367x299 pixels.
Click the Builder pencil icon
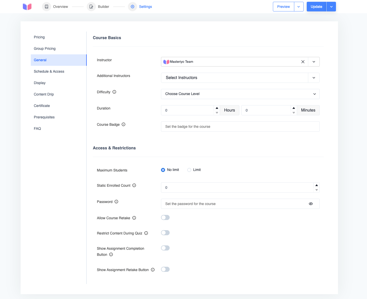pos(91,7)
